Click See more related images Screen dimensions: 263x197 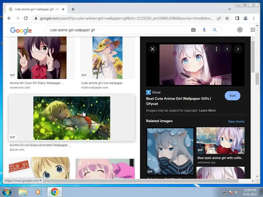236,121
